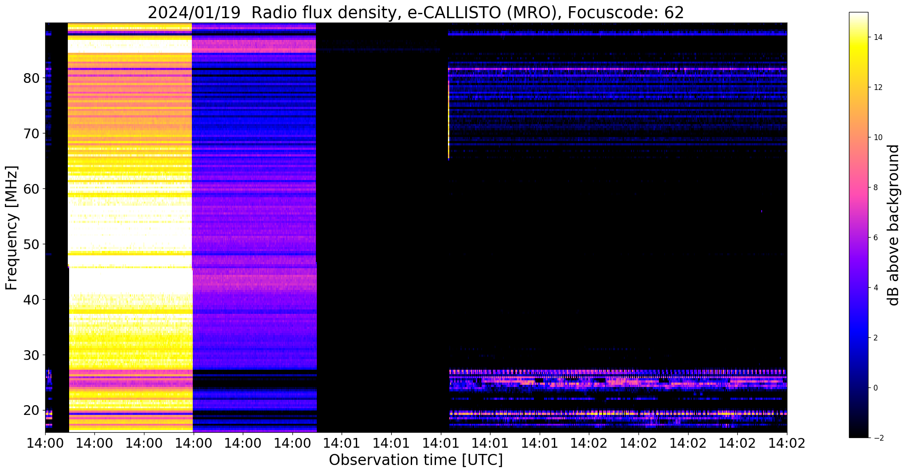Viewport: 907px width, 473px height.
Task: Click the 50 tick on frequency axis
Action: [x=32, y=245]
